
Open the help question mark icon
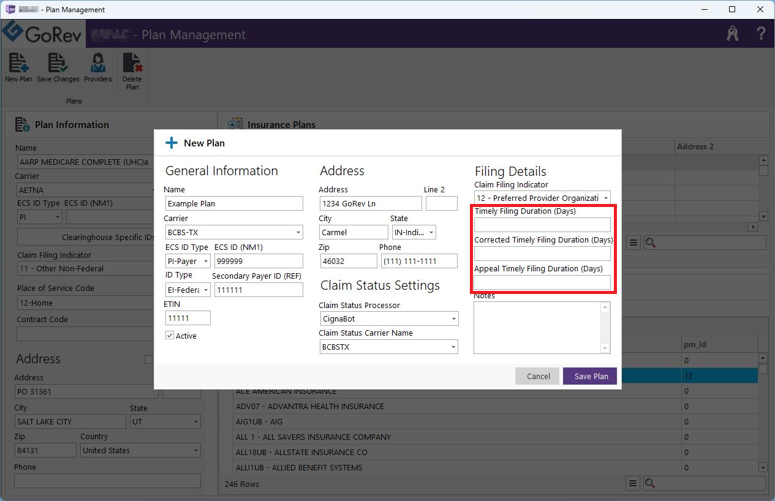(762, 34)
